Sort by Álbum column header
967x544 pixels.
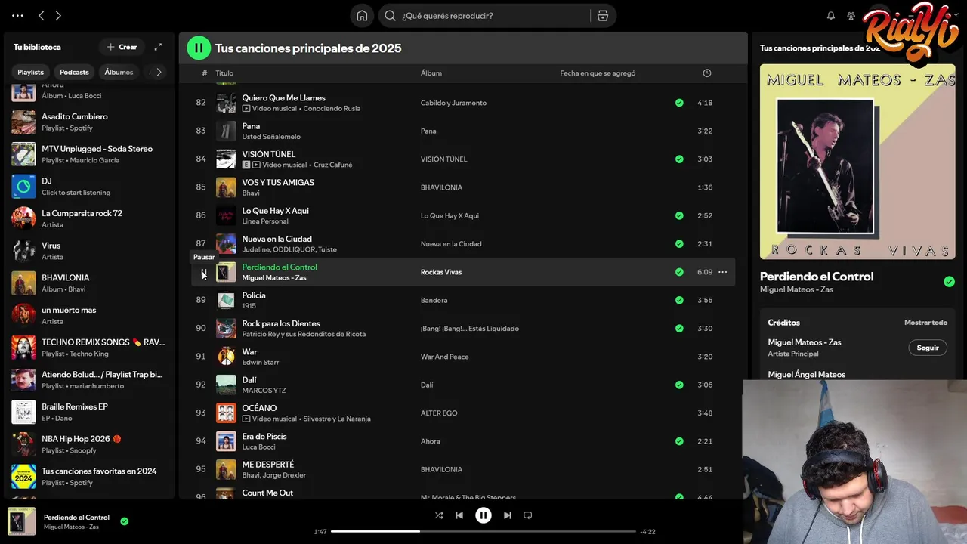pos(431,73)
